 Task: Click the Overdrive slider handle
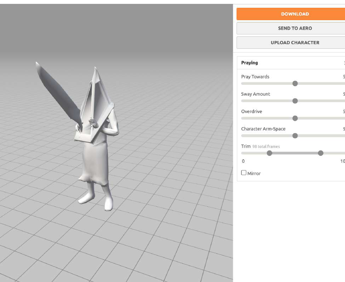[x=295, y=118]
